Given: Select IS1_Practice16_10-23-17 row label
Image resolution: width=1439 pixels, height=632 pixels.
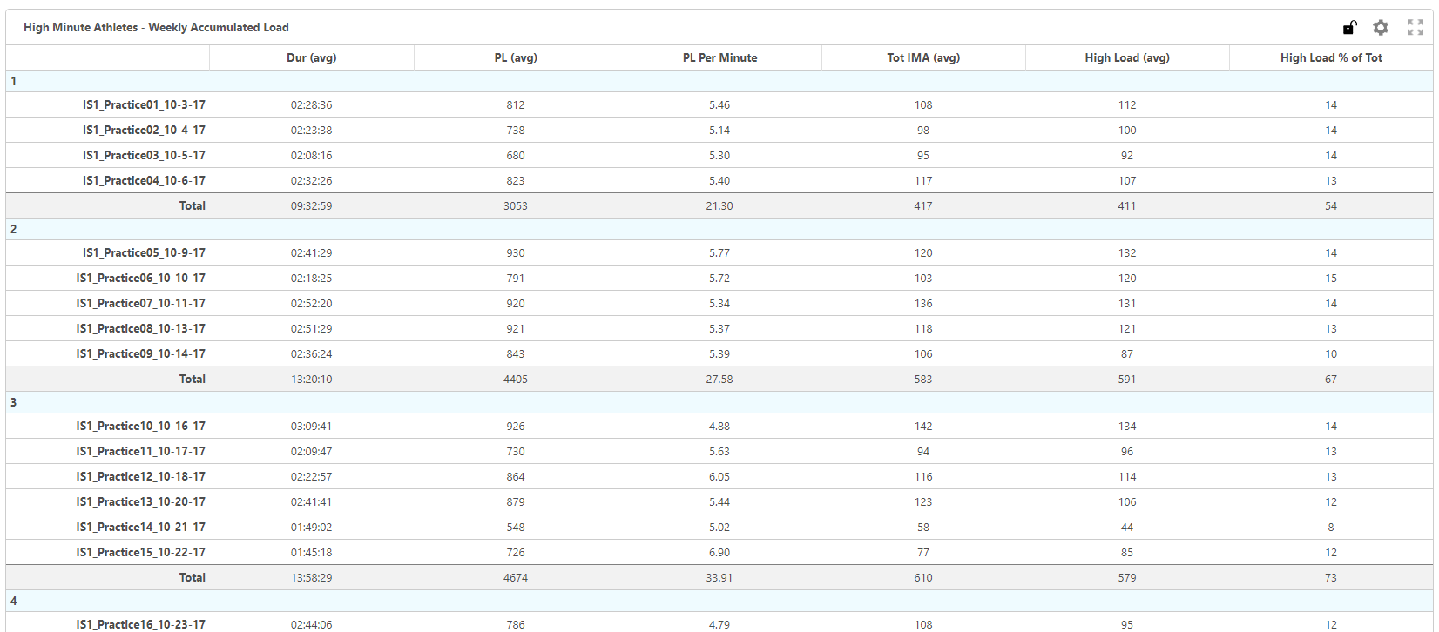Looking at the screenshot, I should [141, 623].
